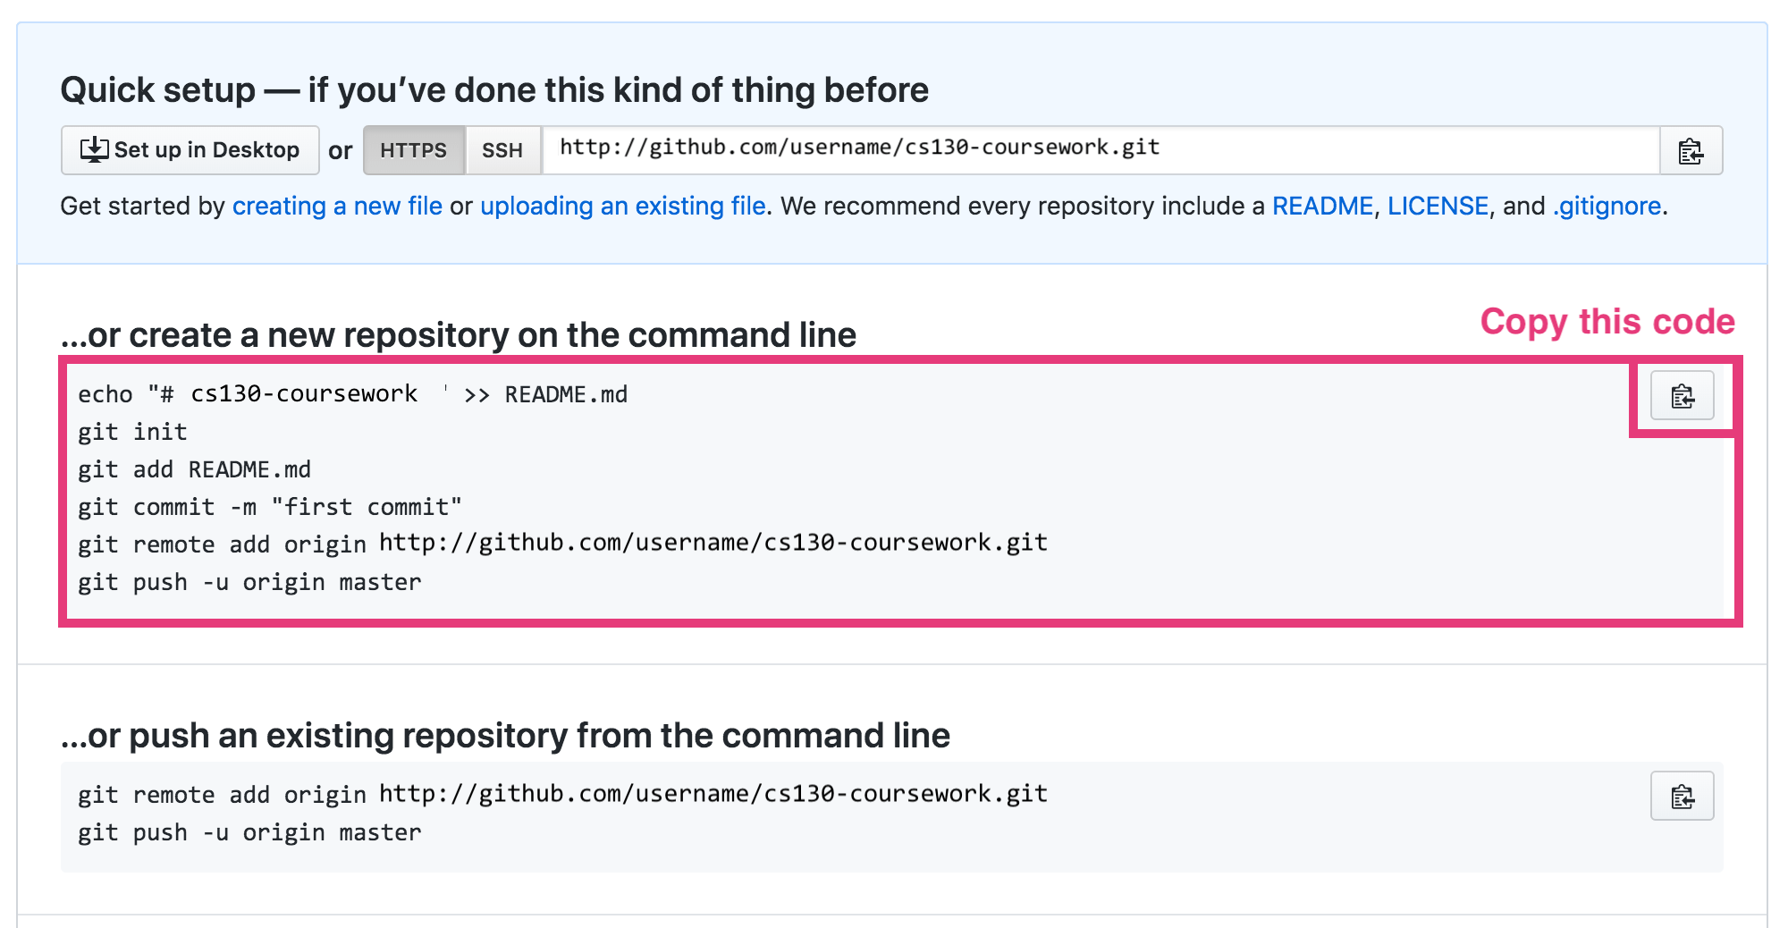Open the .gitignore link
1788x928 pixels.
(1607, 207)
